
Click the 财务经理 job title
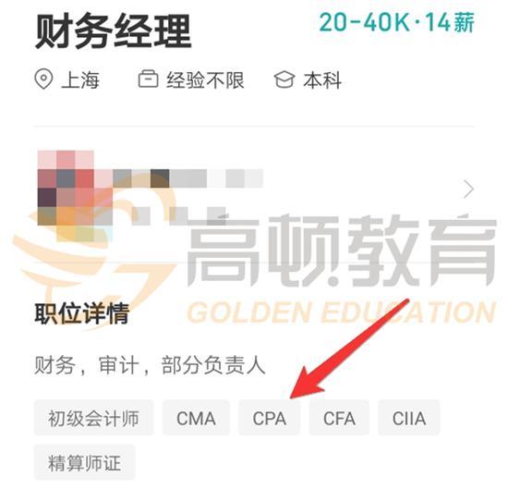pos(113,32)
